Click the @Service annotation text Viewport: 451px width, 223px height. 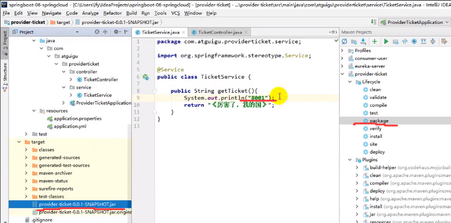pos(170,69)
